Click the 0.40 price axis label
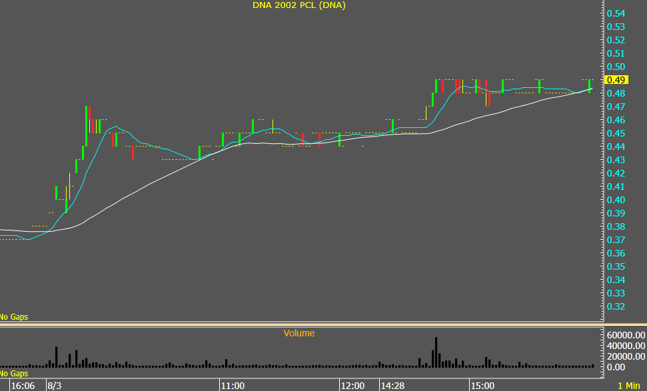The image size is (647, 391). click(616, 200)
